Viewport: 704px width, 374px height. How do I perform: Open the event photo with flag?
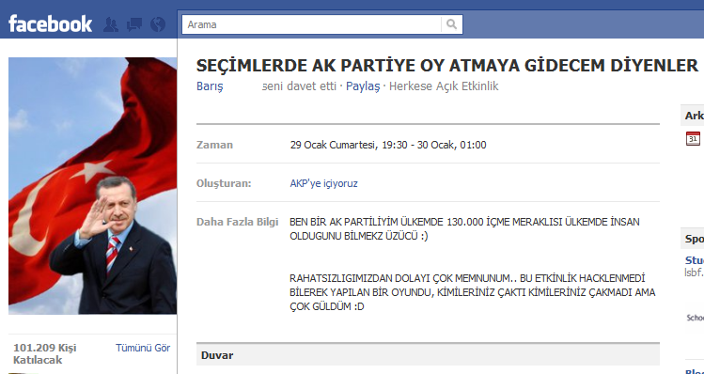(92, 185)
